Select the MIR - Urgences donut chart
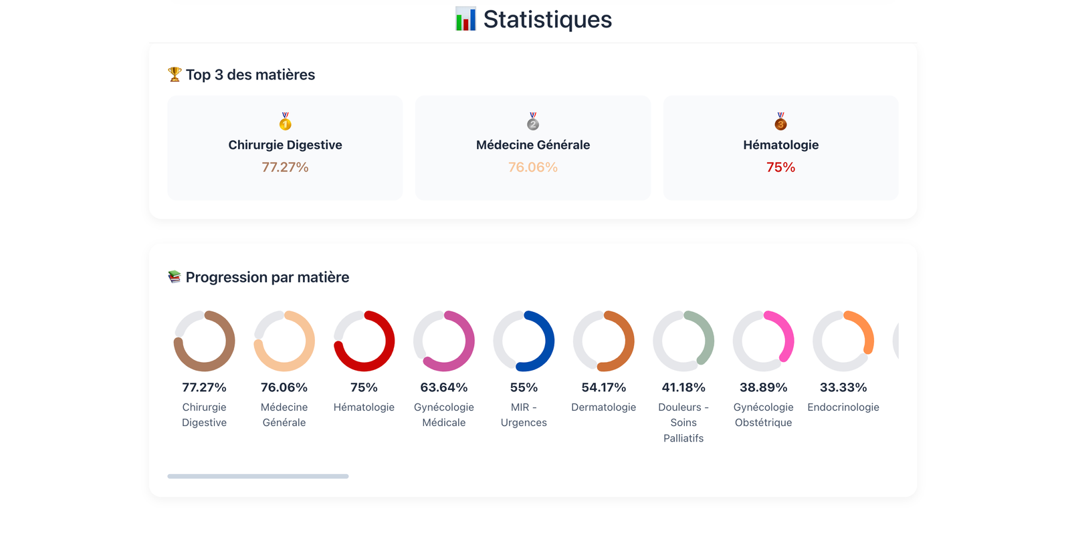 [x=524, y=341]
